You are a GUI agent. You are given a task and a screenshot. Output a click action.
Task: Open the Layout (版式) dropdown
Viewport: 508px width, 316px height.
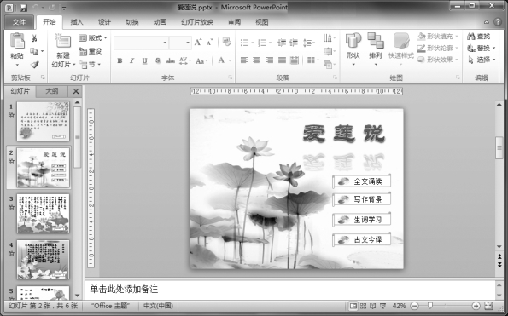coord(93,38)
